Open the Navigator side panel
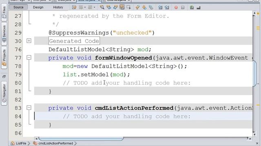This screenshot has height=146, width=261. [4, 93]
